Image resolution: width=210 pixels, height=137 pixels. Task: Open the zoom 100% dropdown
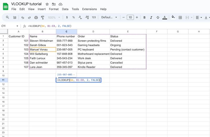click(x=54, y=17)
